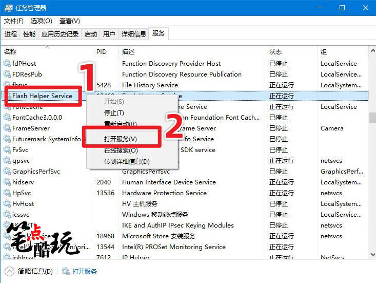Collapse details with 简略信息(D) button
Viewport: 376px width, 283px height.
(x=29, y=272)
